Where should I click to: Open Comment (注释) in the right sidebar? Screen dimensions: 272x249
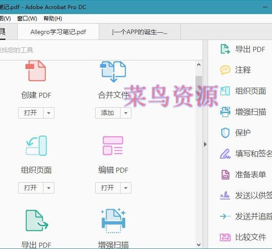click(243, 70)
